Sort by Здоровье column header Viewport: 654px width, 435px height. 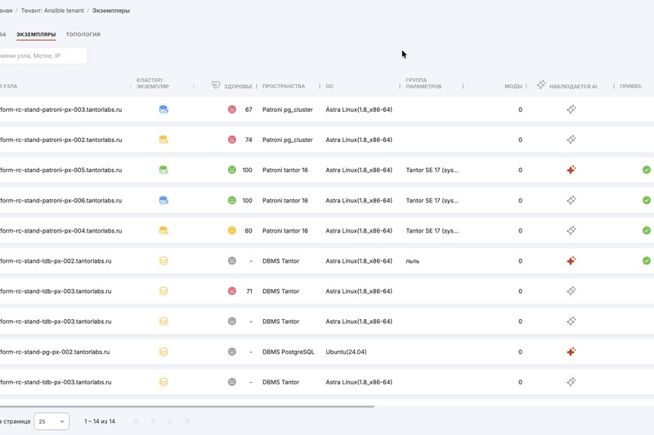coord(238,87)
